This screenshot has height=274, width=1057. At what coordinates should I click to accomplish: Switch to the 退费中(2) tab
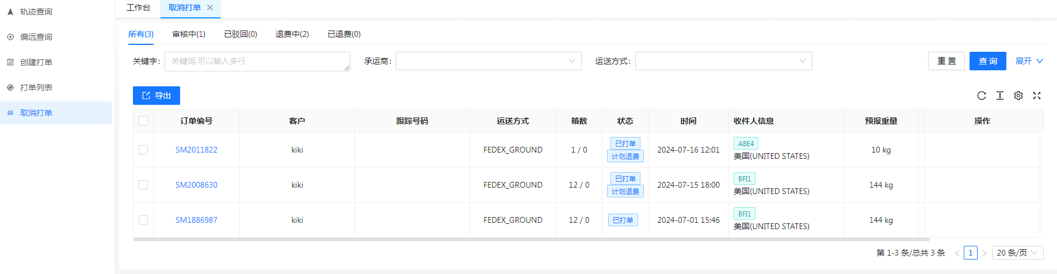pos(292,34)
